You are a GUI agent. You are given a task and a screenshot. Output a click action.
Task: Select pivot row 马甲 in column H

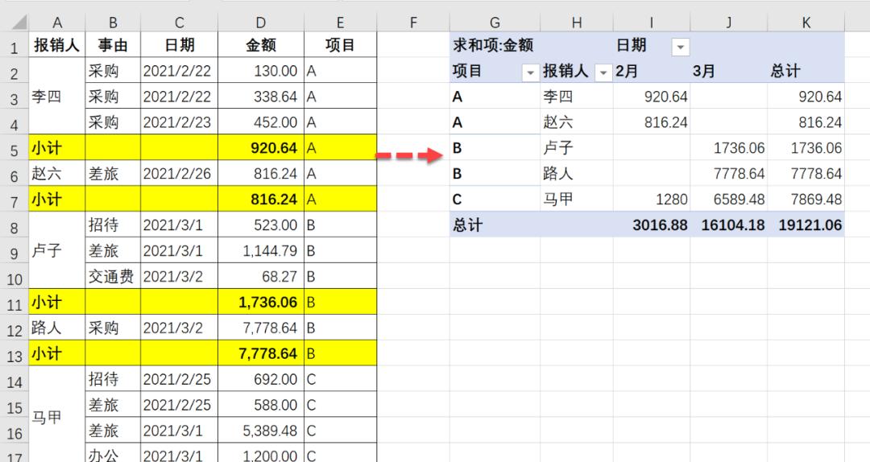pyautogui.click(x=577, y=199)
